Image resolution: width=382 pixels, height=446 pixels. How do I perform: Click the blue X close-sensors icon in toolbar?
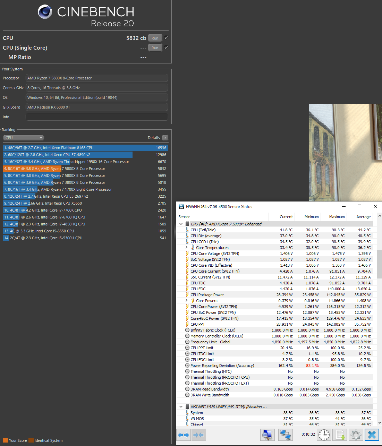pos(372,435)
